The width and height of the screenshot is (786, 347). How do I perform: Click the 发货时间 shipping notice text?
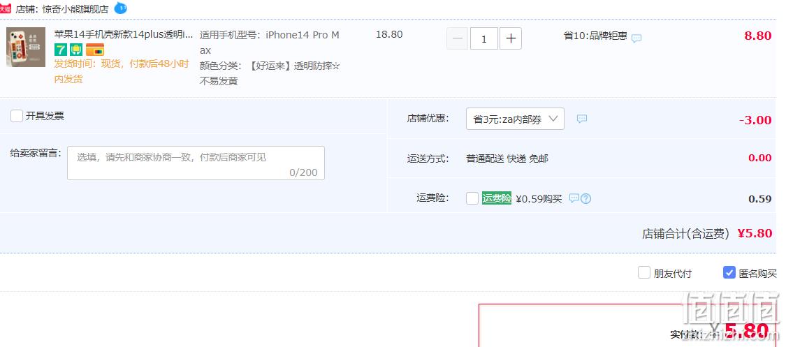[x=122, y=71]
